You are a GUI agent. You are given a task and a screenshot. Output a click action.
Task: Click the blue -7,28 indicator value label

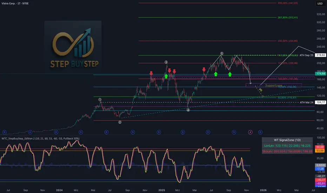[320, 168]
